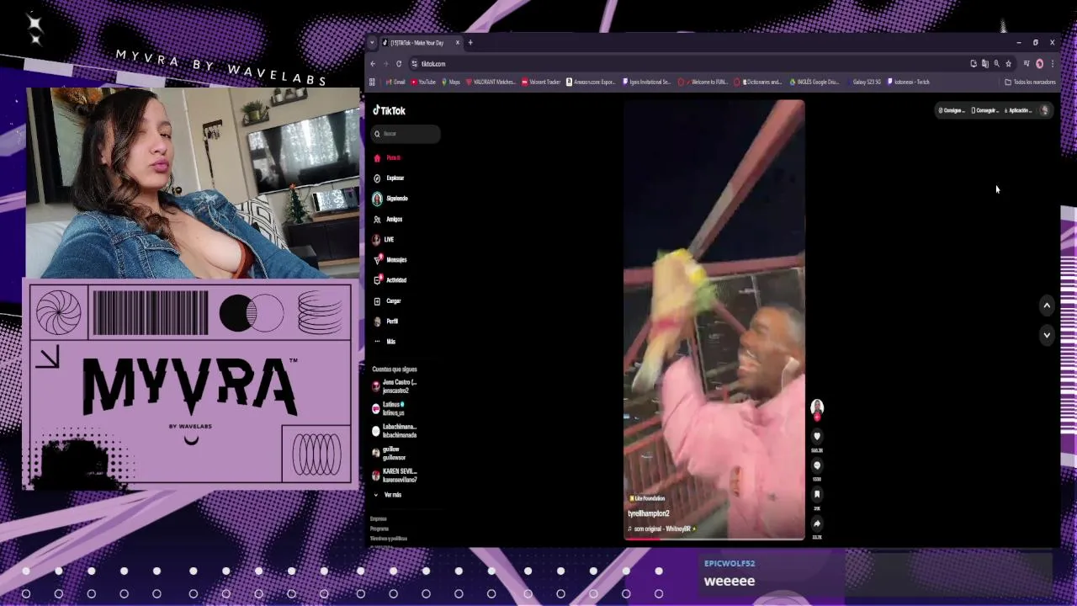The image size is (1077, 606).
Task: Open the Explorar page
Action: coord(389,178)
